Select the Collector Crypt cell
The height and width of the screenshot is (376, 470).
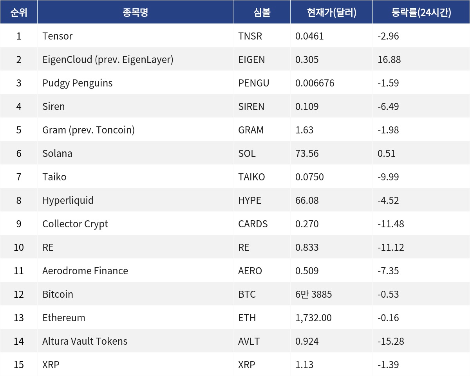(135, 224)
